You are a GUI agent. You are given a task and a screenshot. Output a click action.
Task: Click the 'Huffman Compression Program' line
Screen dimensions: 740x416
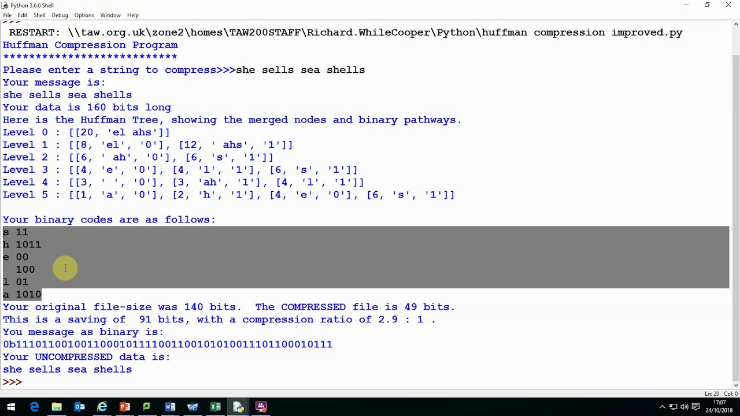click(90, 44)
